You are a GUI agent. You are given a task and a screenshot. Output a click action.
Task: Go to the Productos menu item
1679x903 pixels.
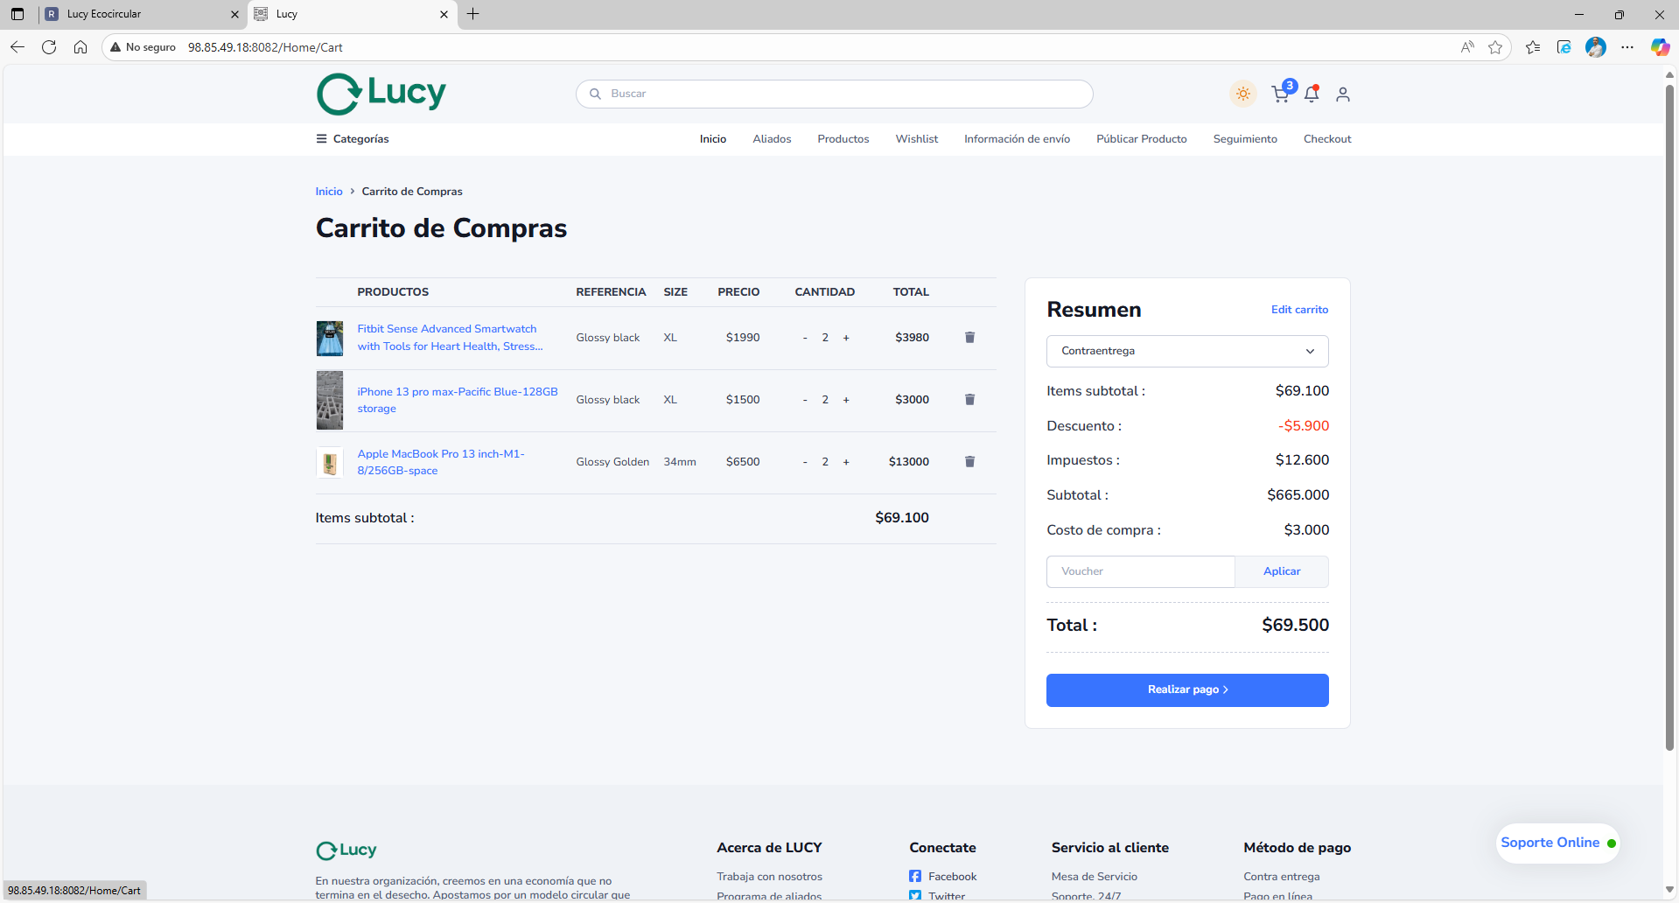coord(843,139)
